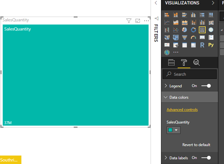Toggle the Data labels switch off

click(206, 158)
